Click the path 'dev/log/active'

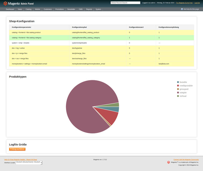(77, 48)
